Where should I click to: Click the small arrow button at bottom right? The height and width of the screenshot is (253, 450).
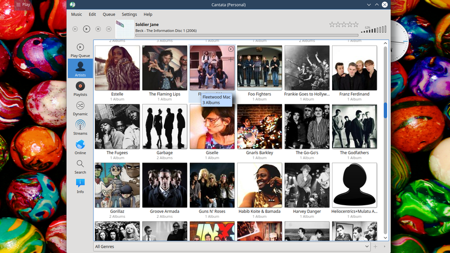click(385, 246)
